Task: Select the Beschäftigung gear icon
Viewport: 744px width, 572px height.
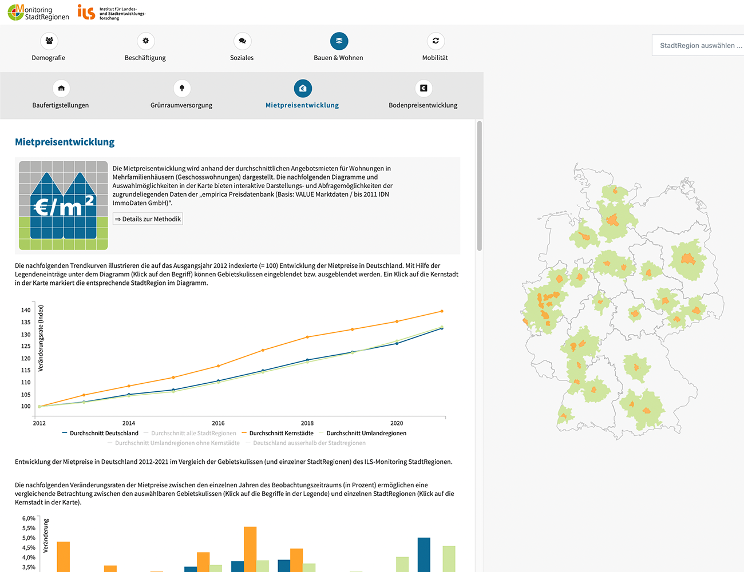Action: (145, 41)
